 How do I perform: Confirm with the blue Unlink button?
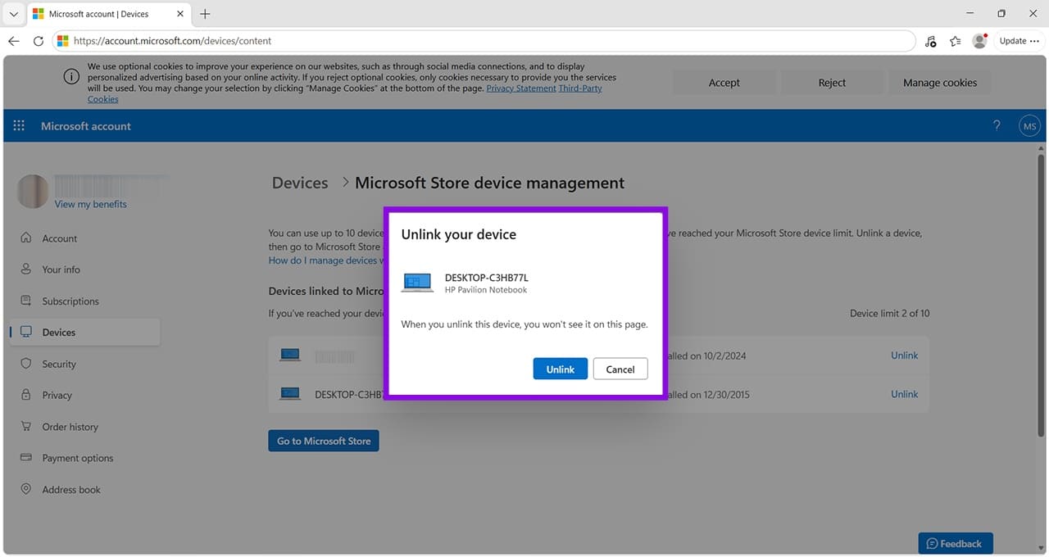(x=560, y=369)
